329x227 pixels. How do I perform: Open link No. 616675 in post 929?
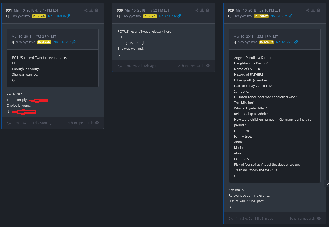pos(281,16)
